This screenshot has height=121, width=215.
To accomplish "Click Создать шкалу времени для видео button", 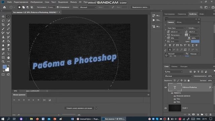I will point(79,108).
